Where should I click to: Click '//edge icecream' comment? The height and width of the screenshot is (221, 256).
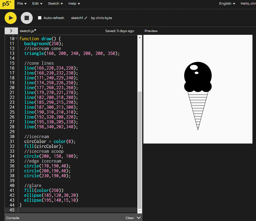[43, 161]
